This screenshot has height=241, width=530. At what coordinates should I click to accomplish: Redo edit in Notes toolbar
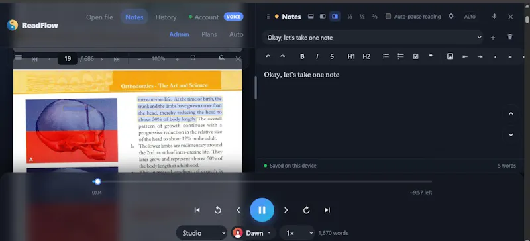283,56
